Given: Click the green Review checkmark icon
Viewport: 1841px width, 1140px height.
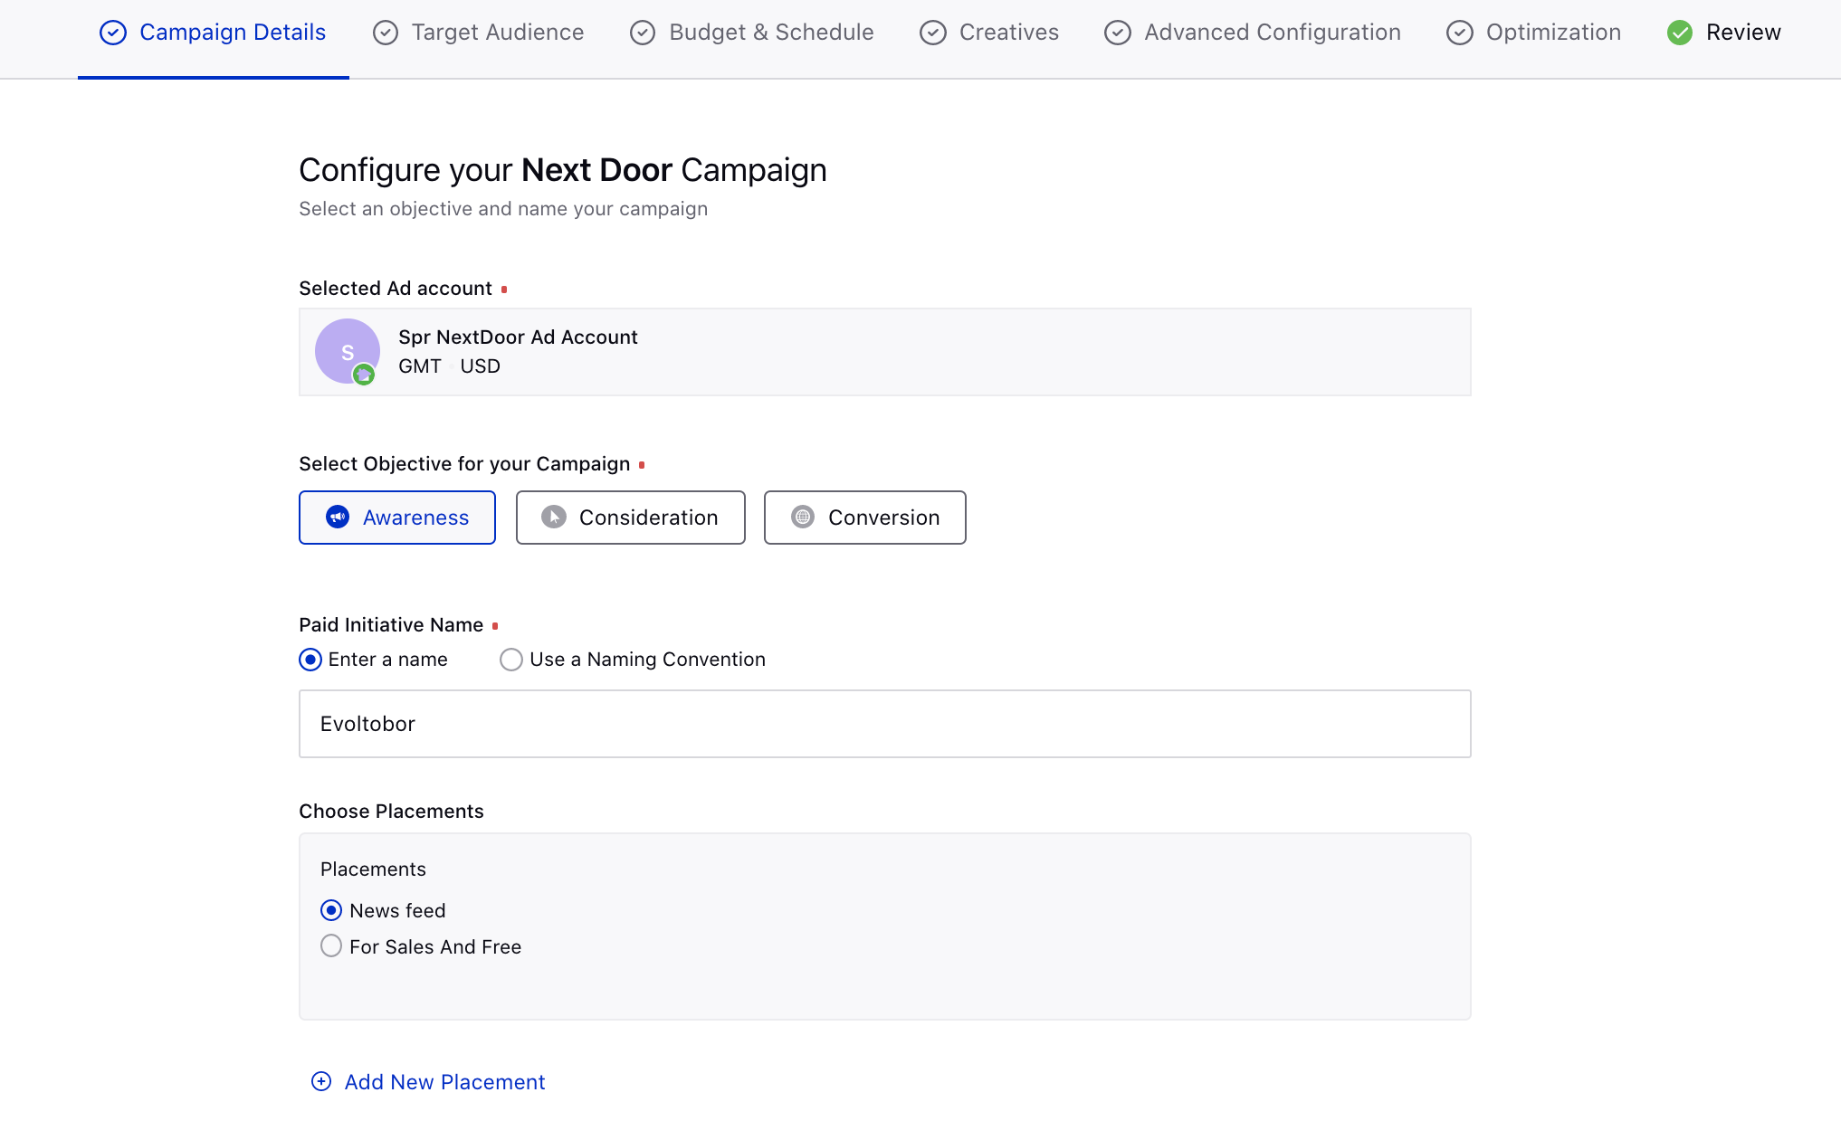Looking at the screenshot, I should tap(1680, 33).
